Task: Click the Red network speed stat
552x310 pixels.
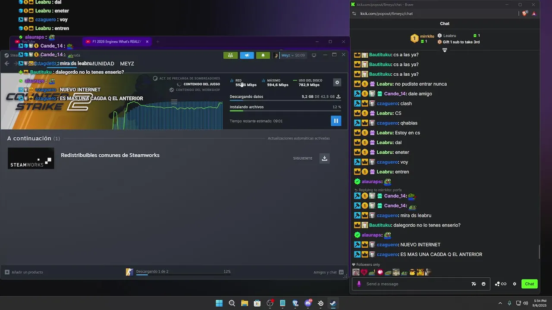Action: pos(244,83)
